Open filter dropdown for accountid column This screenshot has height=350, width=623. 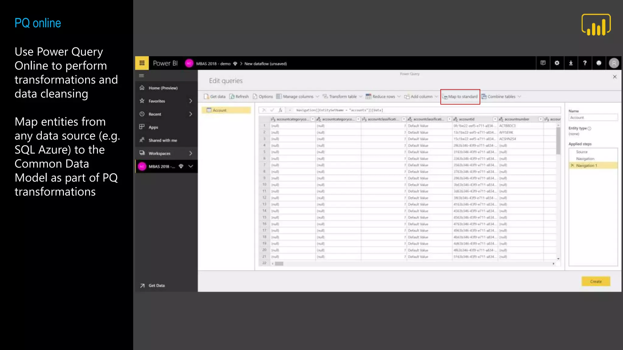495,119
